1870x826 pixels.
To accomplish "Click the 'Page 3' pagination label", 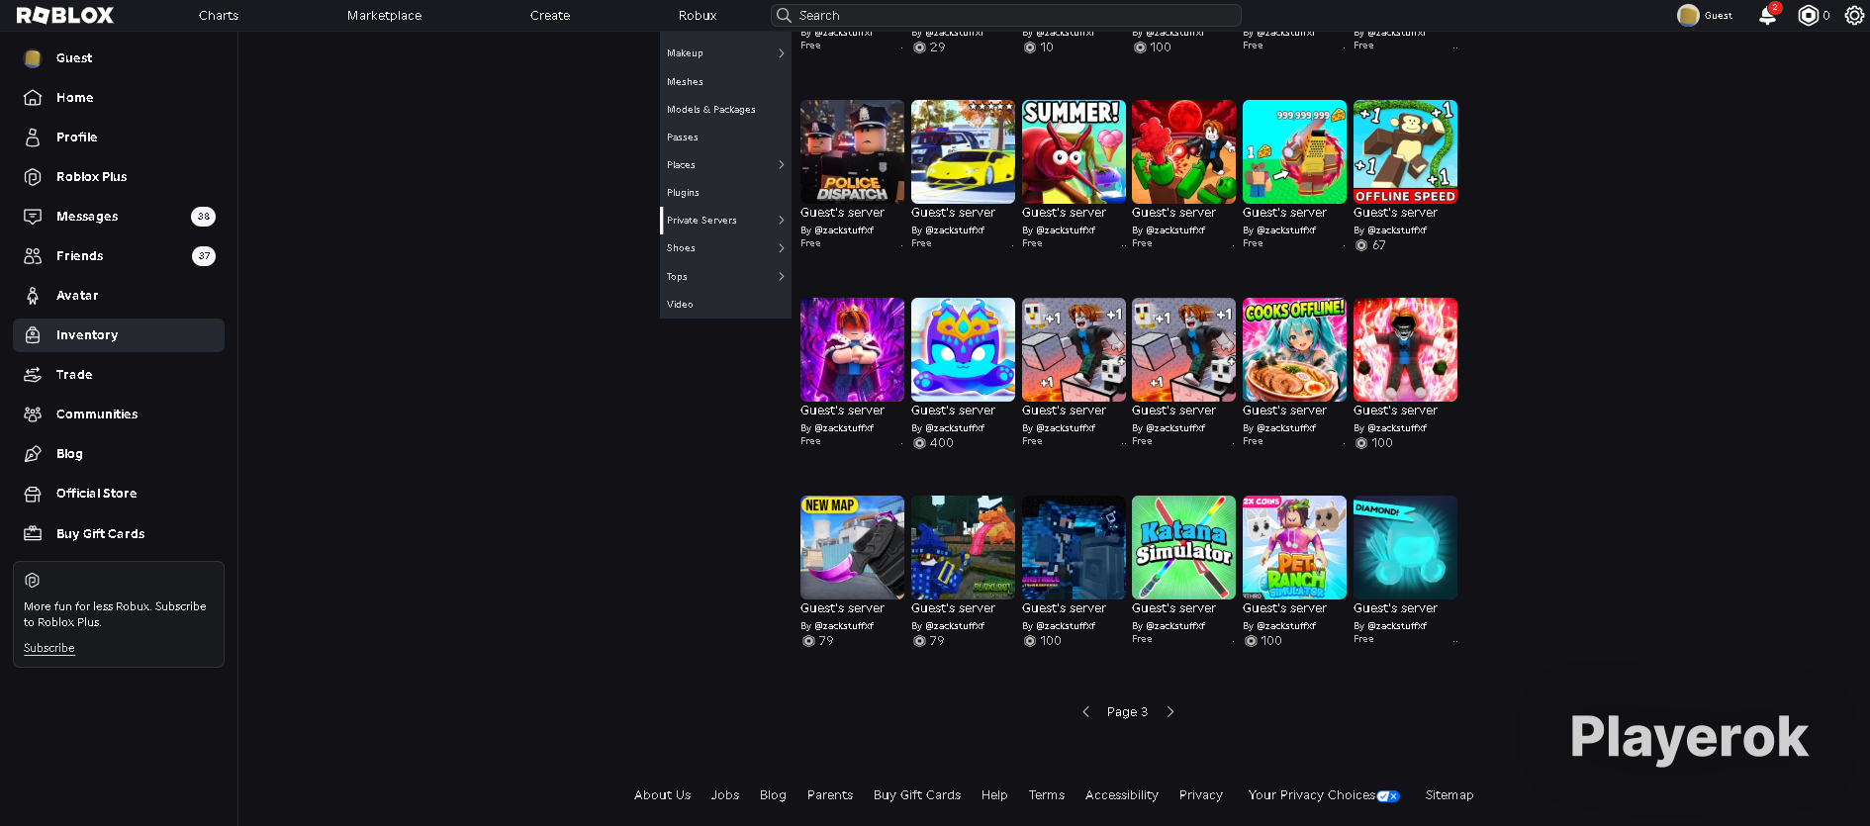I will pyautogui.click(x=1127, y=712).
